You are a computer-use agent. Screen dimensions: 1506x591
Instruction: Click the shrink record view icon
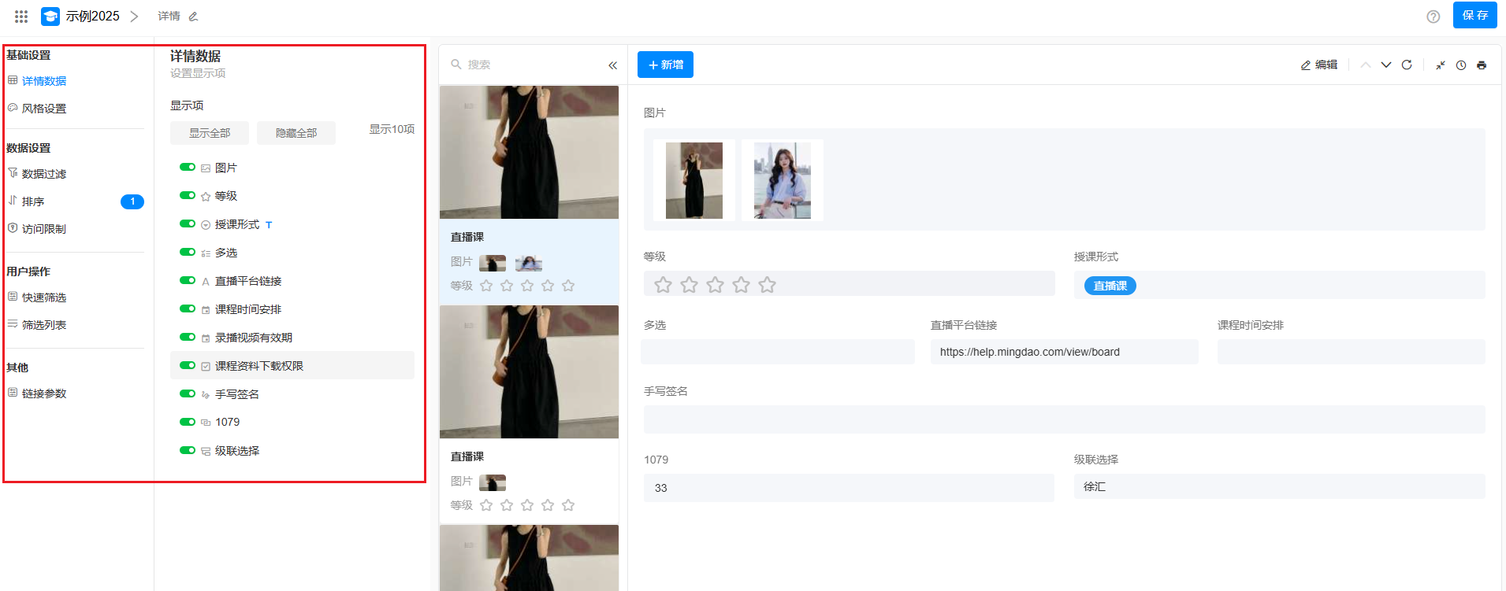coord(1440,65)
